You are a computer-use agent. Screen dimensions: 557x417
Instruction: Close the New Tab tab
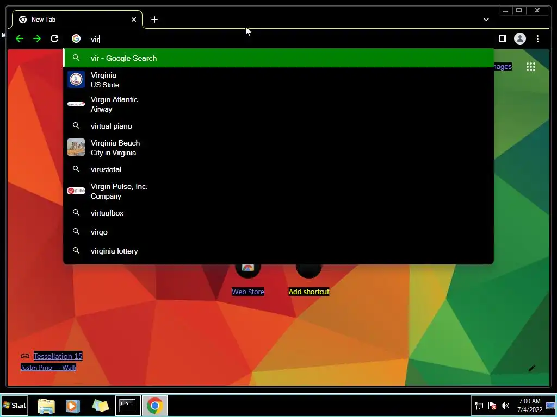tap(134, 20)
